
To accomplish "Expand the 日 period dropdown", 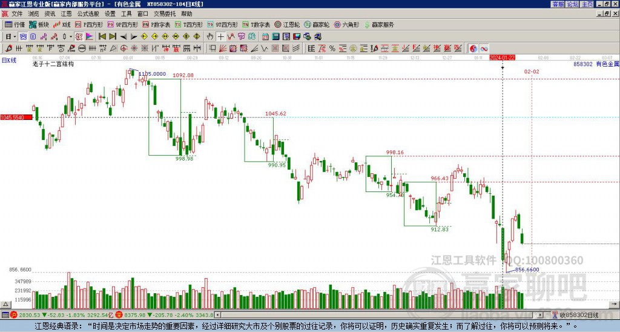I will tap(15, 36).
